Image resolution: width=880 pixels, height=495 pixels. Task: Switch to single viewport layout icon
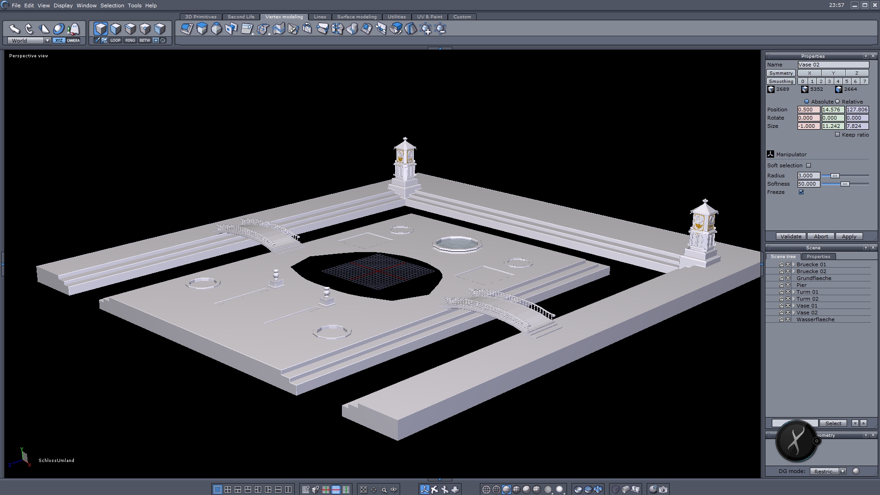(x=218, y=489)
